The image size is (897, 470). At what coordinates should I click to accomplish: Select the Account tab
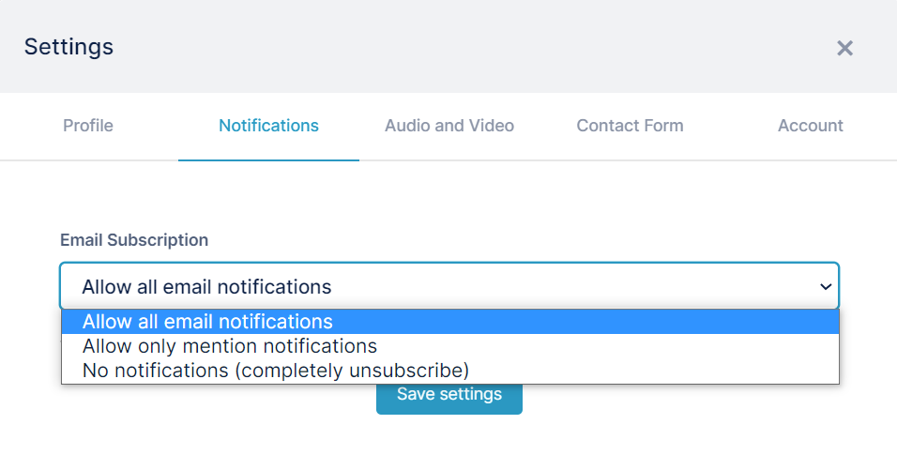pyautogui.click(x=810, y=126)
